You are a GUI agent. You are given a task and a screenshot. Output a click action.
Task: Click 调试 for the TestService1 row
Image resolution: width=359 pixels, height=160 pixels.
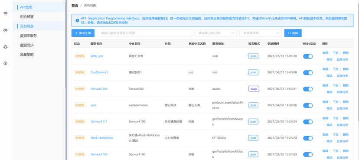(x=329, y=76)
